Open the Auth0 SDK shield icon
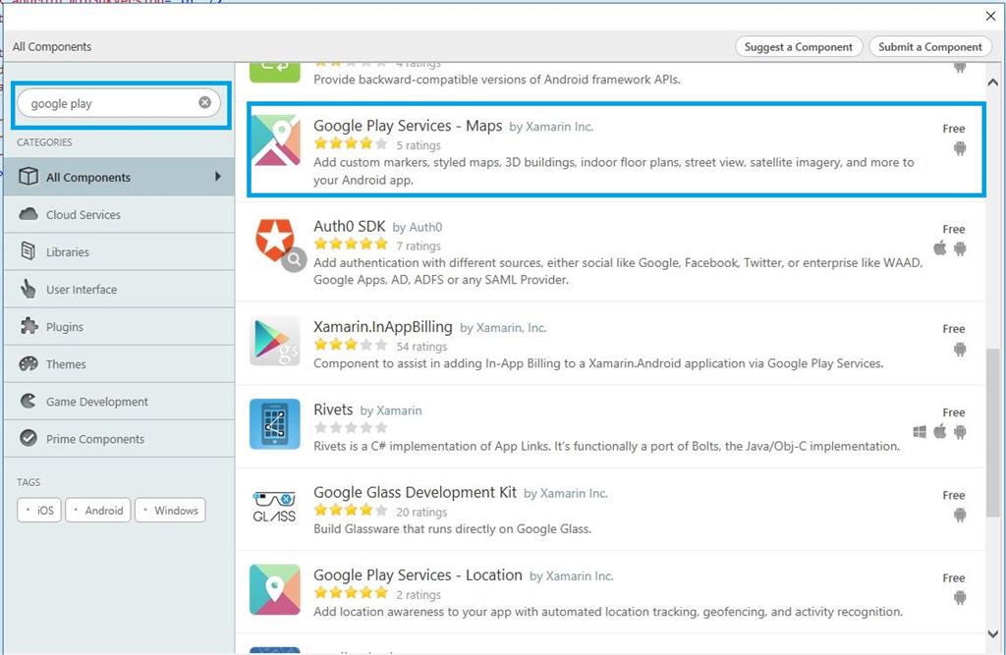This screenshot has width=1006, height=655. [275, 240]
